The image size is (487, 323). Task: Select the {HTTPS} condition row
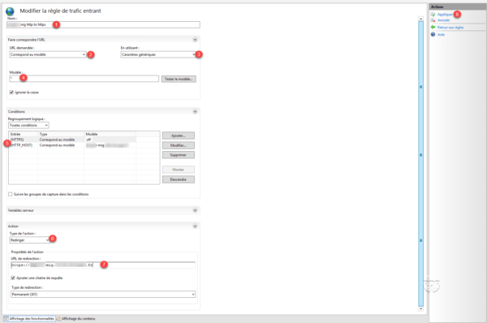[x=72, y=140]
